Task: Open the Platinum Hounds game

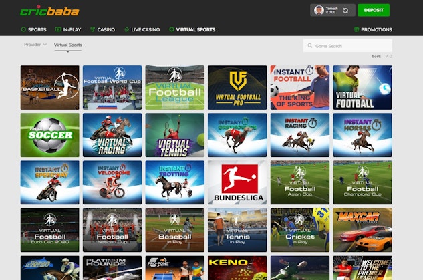Action: 112,268
